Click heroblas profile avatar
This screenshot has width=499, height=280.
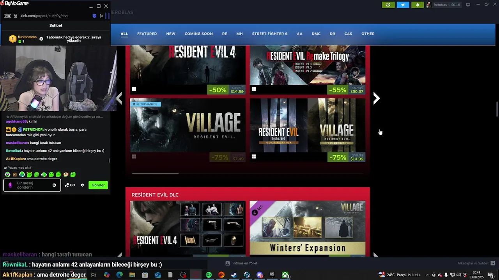(429, 5)
